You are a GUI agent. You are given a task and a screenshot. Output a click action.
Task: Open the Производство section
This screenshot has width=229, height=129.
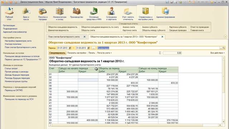(76, 13)
